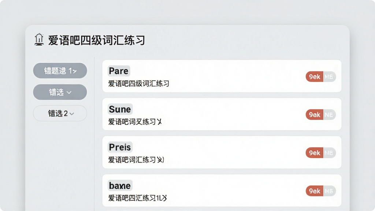The width and height of the screenshot is (375, 211).
Task: Select the grey NE half of the Pare toggle
Action: (x=330, y=77)
